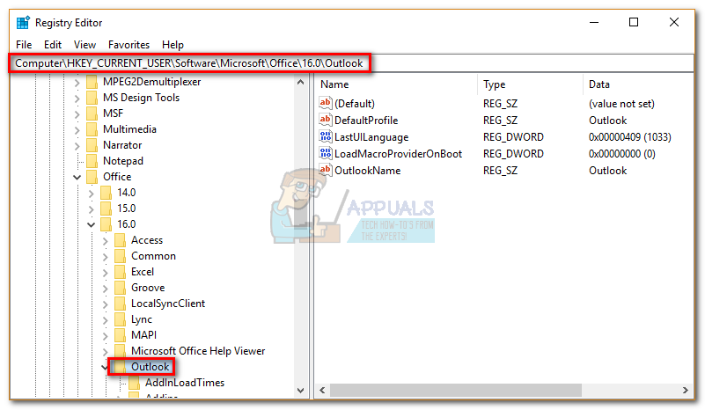Click REG_DWORD type of LastUILanguage
The width and height of the screenshot is (705, 410).
tap(513, 136)
